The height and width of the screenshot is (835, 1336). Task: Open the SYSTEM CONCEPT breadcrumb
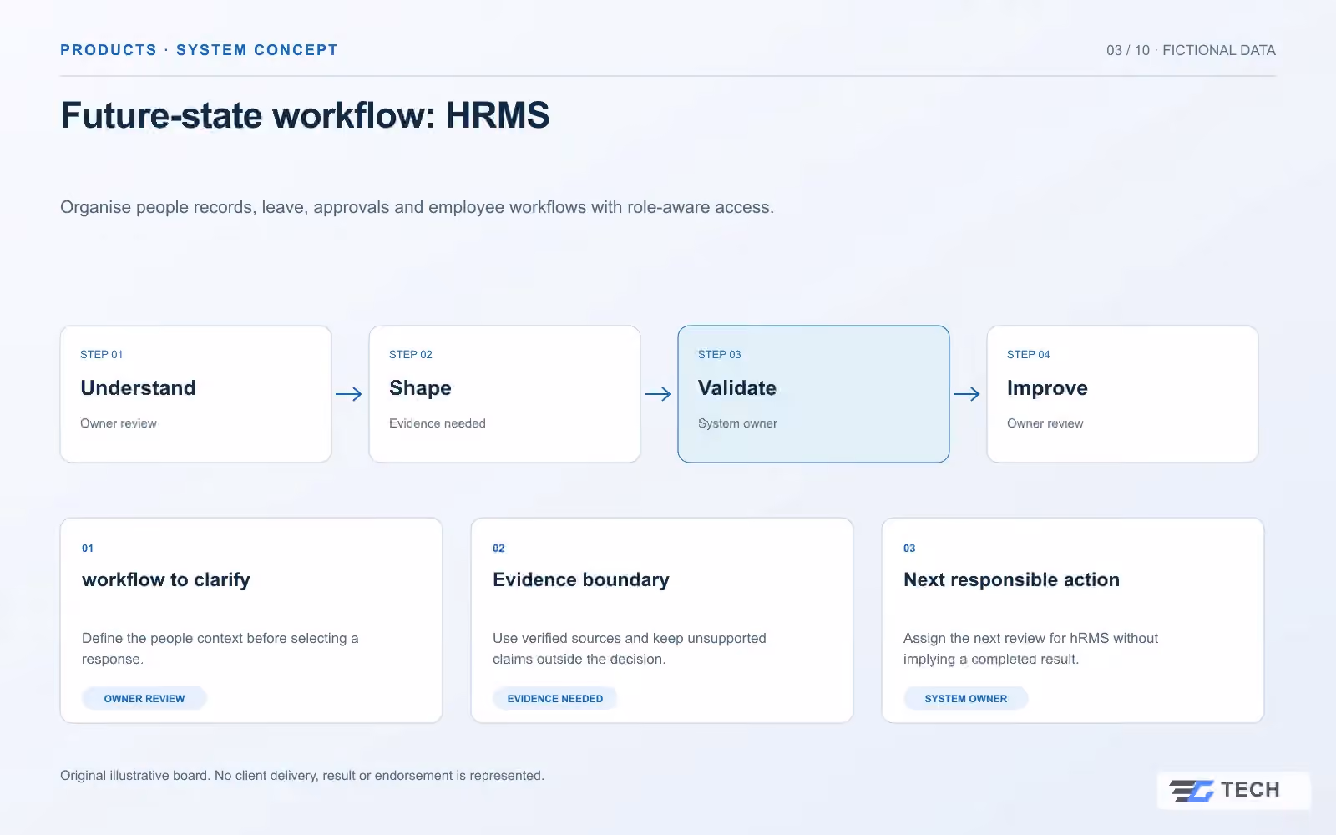(257, 50)
